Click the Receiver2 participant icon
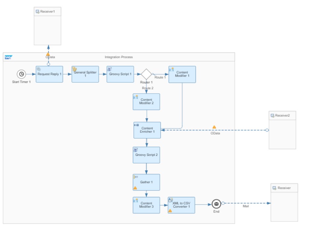322x234 pixels. click(272, 116)
